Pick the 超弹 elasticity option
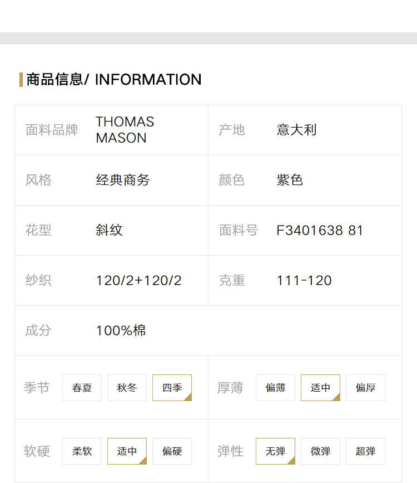Image resolution: width=417 pixels, height=483 pixels. (365, 451)
